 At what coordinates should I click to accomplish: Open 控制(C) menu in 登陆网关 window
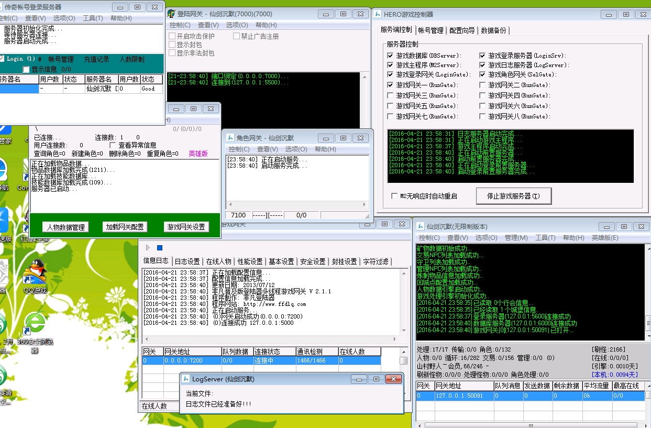180,25
